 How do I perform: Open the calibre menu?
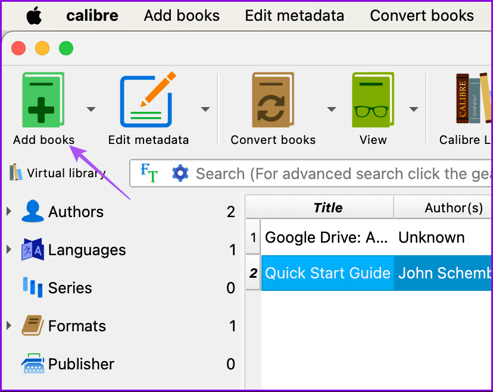pos(92,15)
